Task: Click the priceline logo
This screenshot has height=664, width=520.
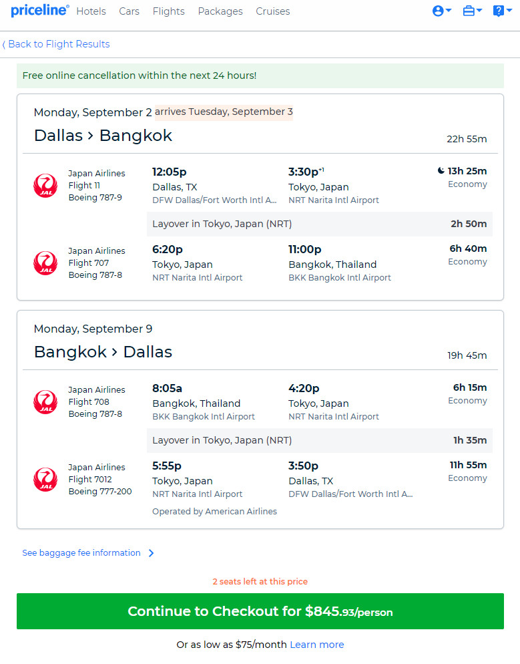Action: (40, 11)
